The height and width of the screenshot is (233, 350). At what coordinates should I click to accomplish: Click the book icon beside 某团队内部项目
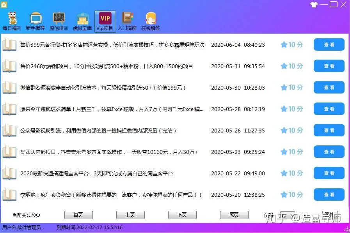click(x=9, y=152)
